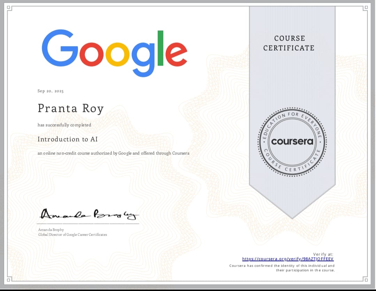This screenshot has height=291, width=376.
Task: Open the coursera.org verify link
Action: click(x=288, y=259)
